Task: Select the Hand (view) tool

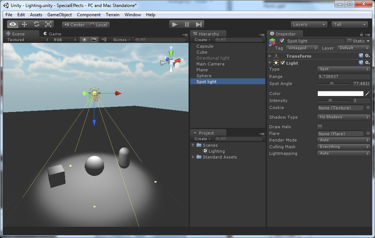Action: pos(13,24)
